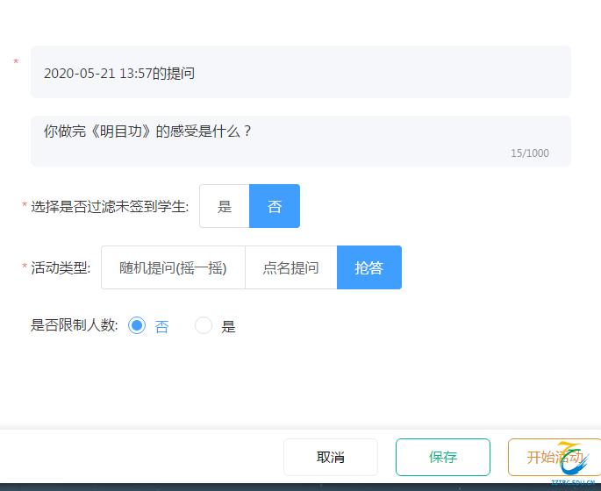Select the 抢答 activity type
Image resolution: width=601 pixels, height=491 pixels.
coord(369,268)
